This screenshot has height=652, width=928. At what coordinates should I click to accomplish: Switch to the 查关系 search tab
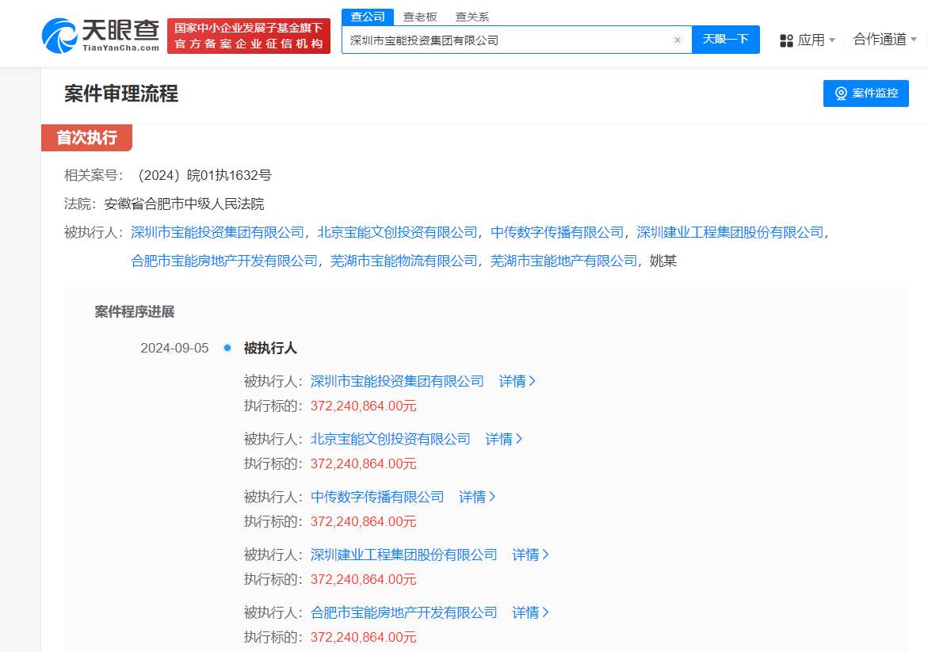pyautogui.click(x=472, y=17)
